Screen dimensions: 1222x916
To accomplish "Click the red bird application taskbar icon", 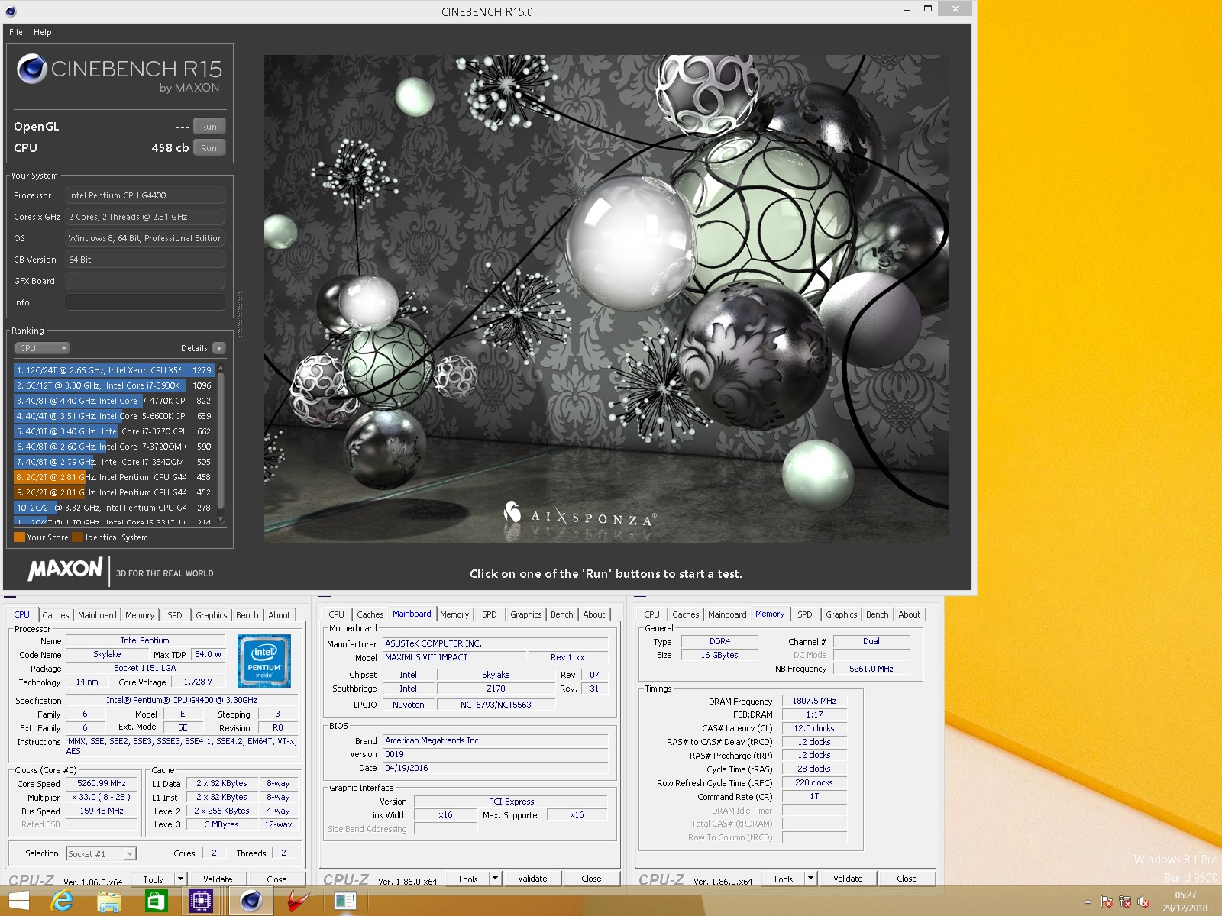I will pyautogui.click(x=299, y=901).
